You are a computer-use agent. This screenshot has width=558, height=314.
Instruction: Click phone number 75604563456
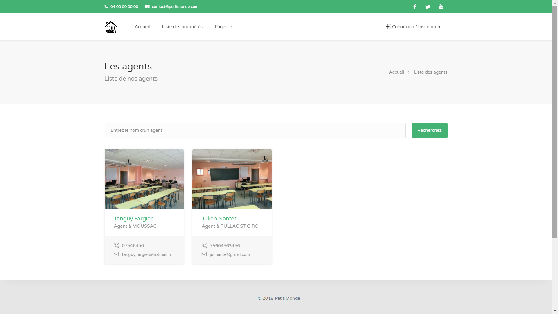click(225, 246)
